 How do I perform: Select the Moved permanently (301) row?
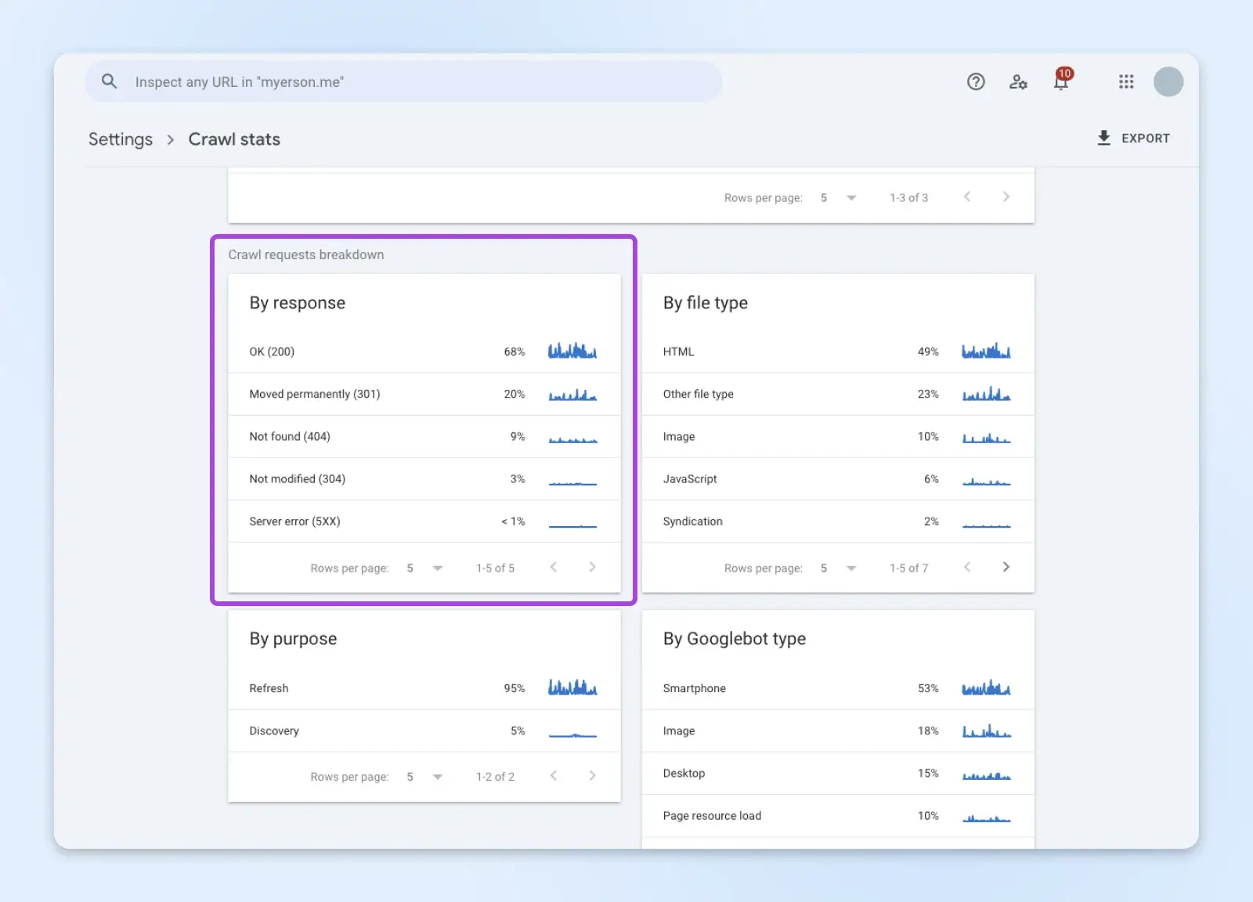pyautogui.click(x=424, y=394)
